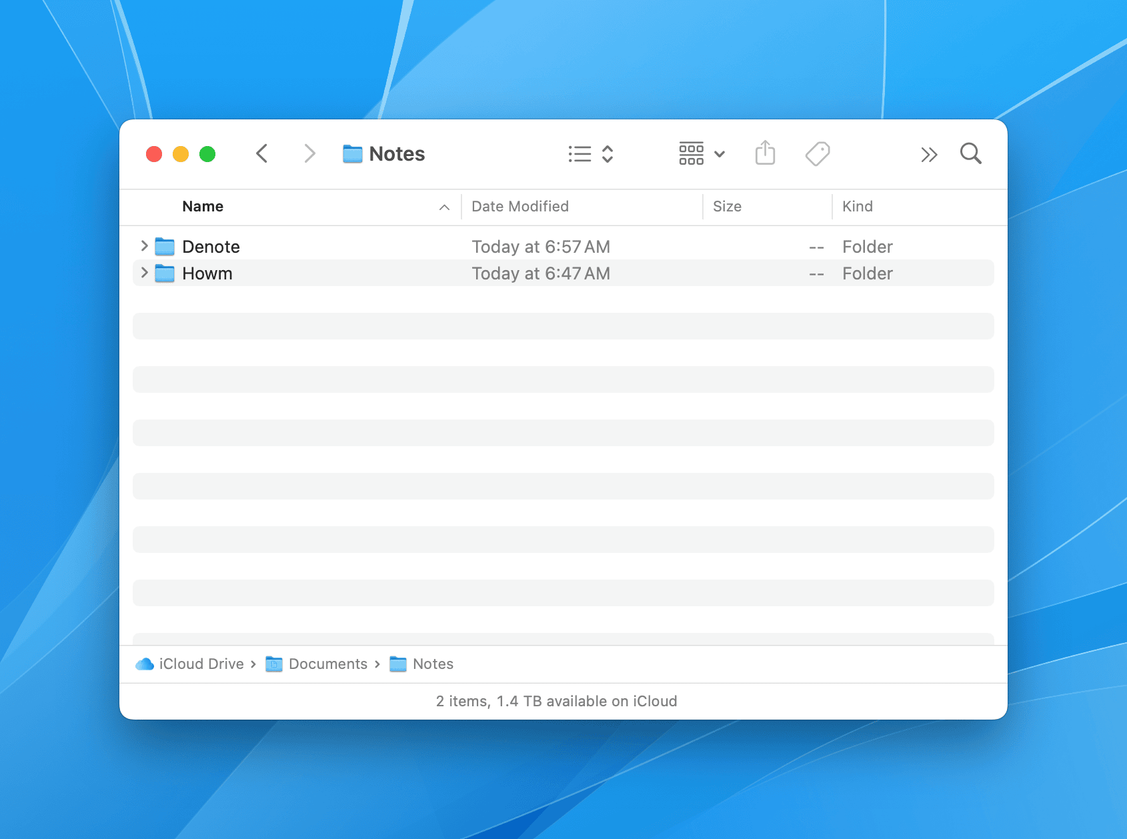Image resolution: width=1127 pixels, height=839 pixels.
Task: Open the group-by grid dropdown
Action: click(701, 154)
